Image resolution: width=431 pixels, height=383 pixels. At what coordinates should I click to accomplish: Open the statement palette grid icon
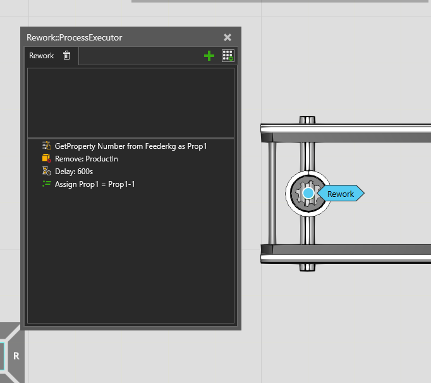point(228,56)
